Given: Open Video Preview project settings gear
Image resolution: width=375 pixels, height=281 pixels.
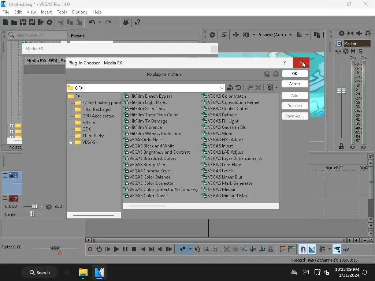Looking at the screenshot, I should pos(212,35).
